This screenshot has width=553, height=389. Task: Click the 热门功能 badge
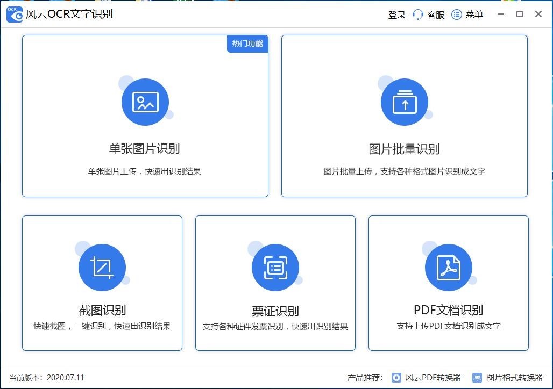(247, 44)
